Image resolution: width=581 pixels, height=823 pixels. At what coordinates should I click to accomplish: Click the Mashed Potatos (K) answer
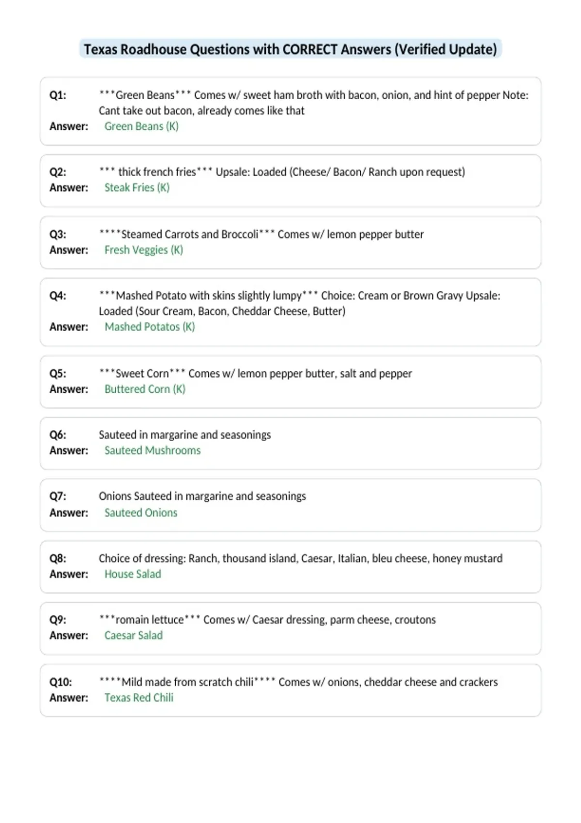[x=150, y=327]
